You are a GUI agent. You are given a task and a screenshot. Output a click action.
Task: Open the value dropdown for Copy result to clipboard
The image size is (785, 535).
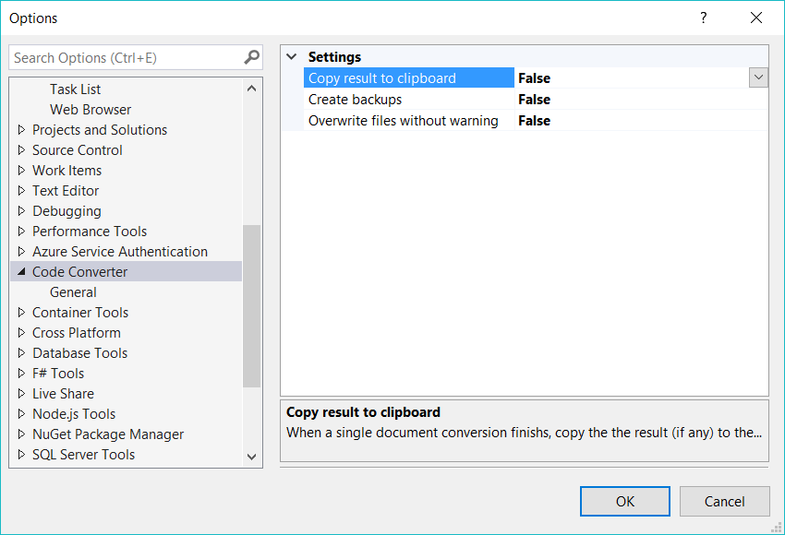tap(758, 77)
